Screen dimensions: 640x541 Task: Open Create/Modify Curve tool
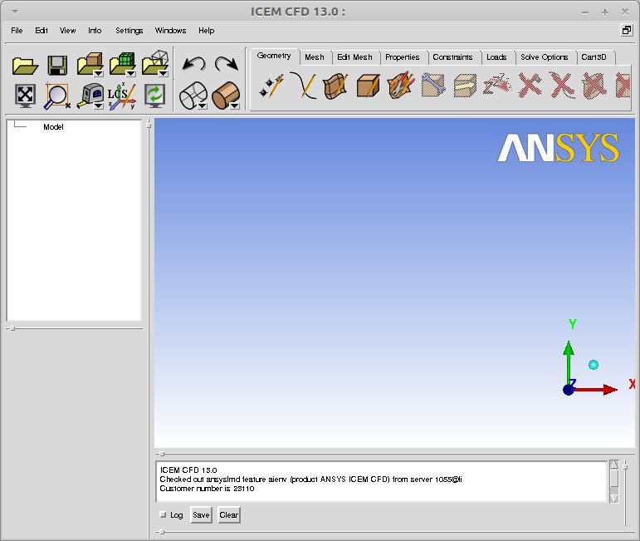pyautogui.click(x=303, y=86)
